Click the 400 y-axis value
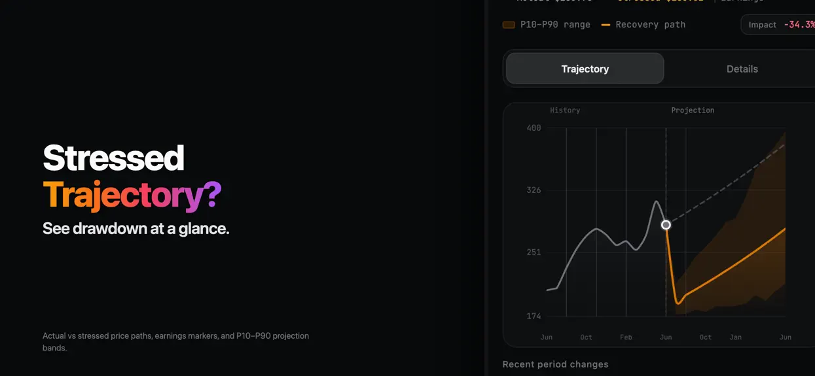The image size is (815, 376). pos(534,128)
